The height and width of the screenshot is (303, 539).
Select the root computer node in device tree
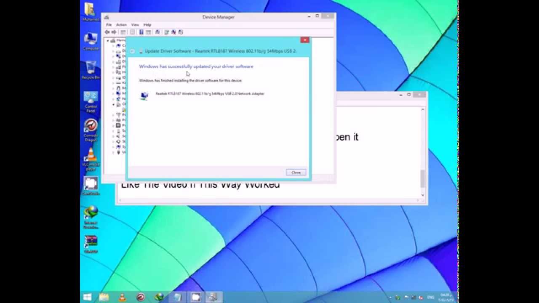click(x=118, y=40)
